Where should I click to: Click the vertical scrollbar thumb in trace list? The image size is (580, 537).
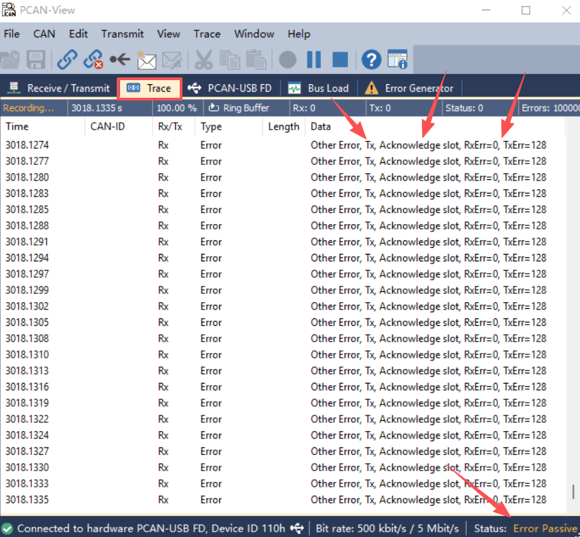tap(574, 492)
